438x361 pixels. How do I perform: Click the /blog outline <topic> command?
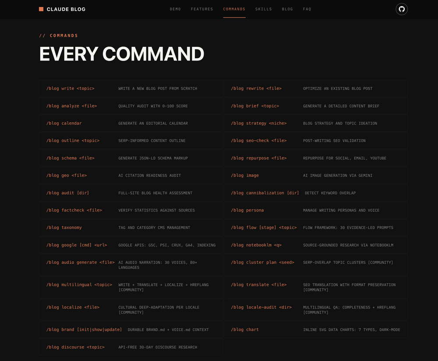point(73,141)
